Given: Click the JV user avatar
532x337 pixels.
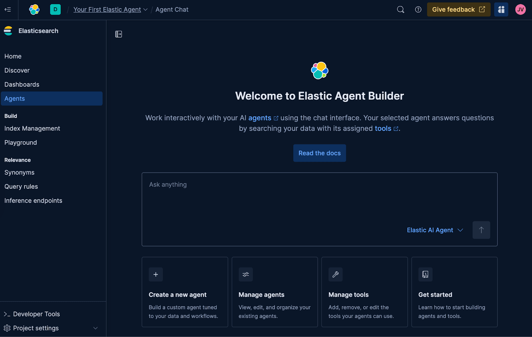Looking at the screenshot, I should pos(520,9).
